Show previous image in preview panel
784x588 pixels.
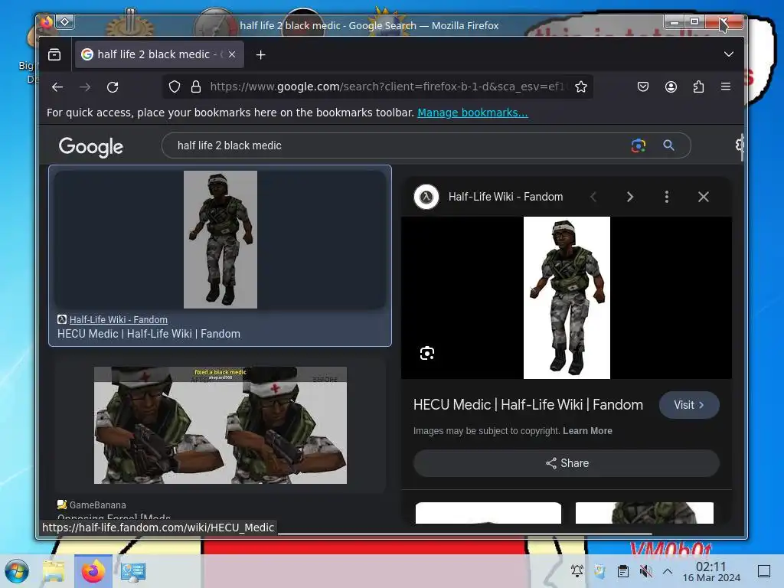coord(593,197)
